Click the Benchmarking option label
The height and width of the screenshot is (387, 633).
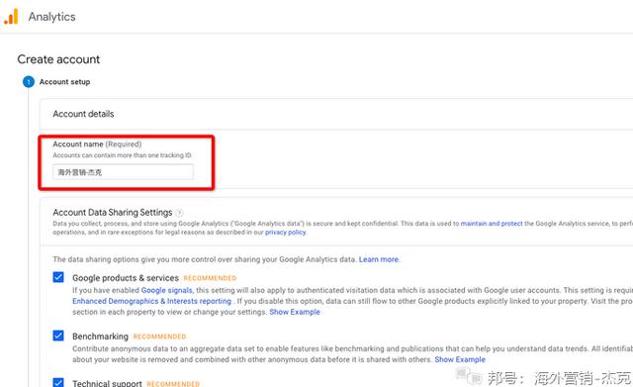100,337
